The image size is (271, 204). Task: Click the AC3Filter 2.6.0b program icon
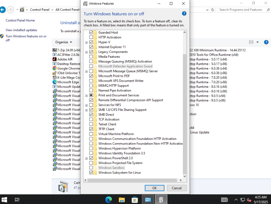[x=54, y=55]
